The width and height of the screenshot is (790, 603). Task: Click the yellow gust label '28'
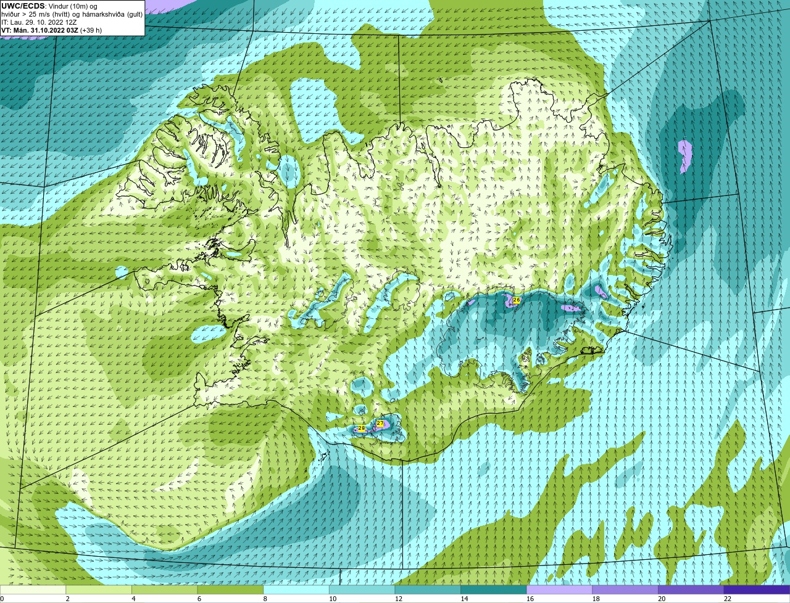(x=362, y=428)
